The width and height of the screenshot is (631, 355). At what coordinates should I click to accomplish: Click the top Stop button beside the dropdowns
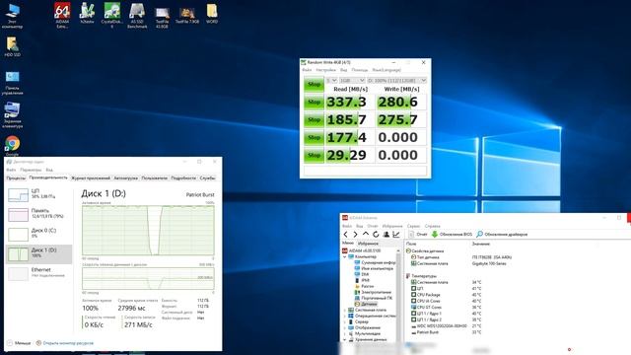click(x=314, y=84)
